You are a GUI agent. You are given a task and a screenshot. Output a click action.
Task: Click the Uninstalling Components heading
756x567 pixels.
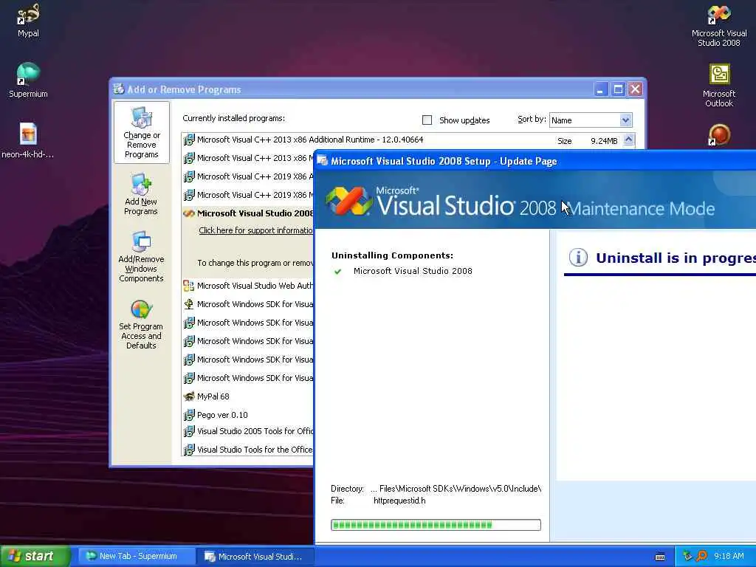(392, 255)
